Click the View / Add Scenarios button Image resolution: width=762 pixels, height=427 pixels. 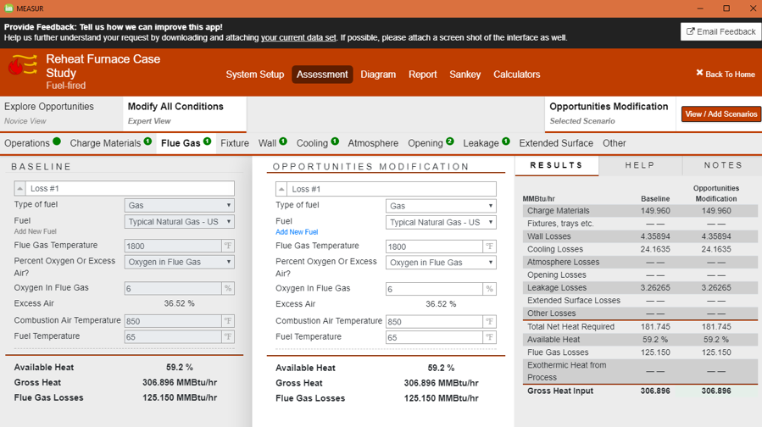coord(720,114)
